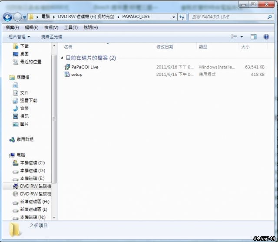Image resolution: width=278 pixels, height=242 pixels.
Task: Open the 檢視(V) menu
Action: [51, 27]
